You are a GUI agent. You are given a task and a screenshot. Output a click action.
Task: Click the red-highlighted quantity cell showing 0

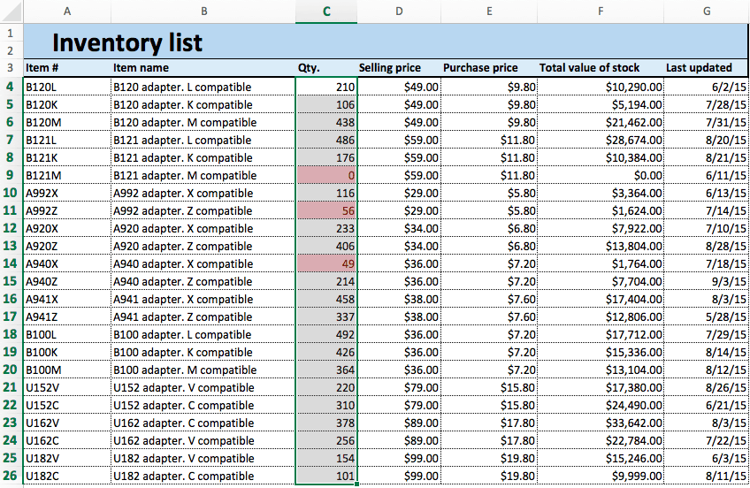(326, 175)
